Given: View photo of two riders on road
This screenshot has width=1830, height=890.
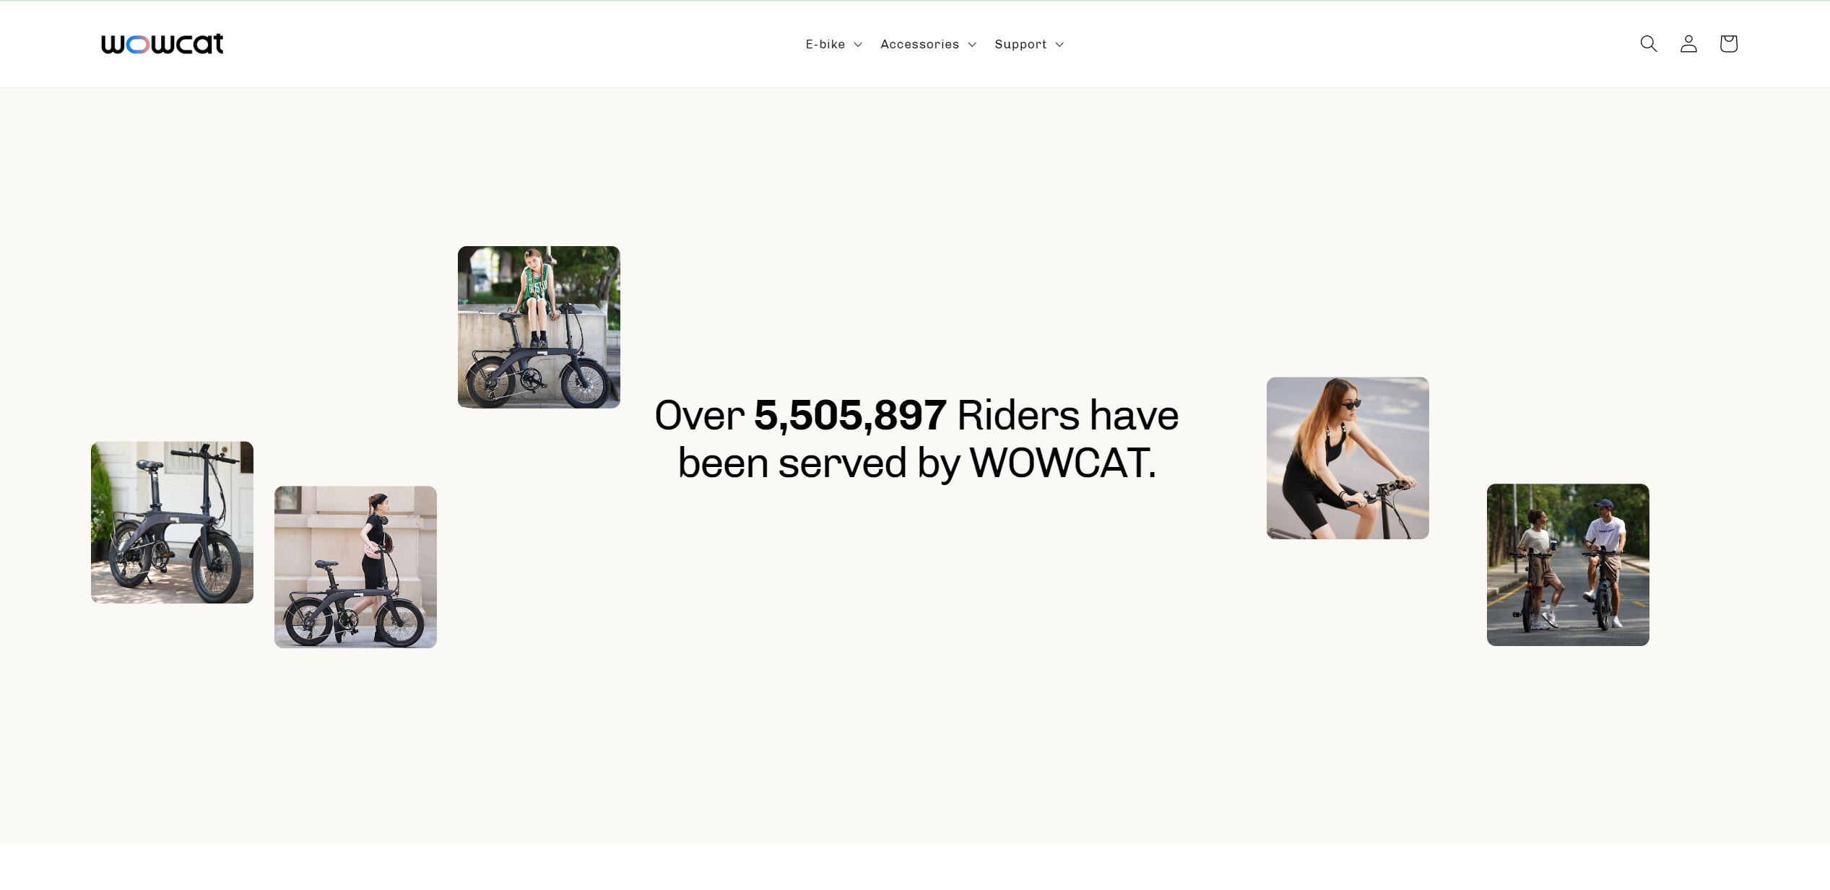Looking at the screenshot, I should (1568, 564).
